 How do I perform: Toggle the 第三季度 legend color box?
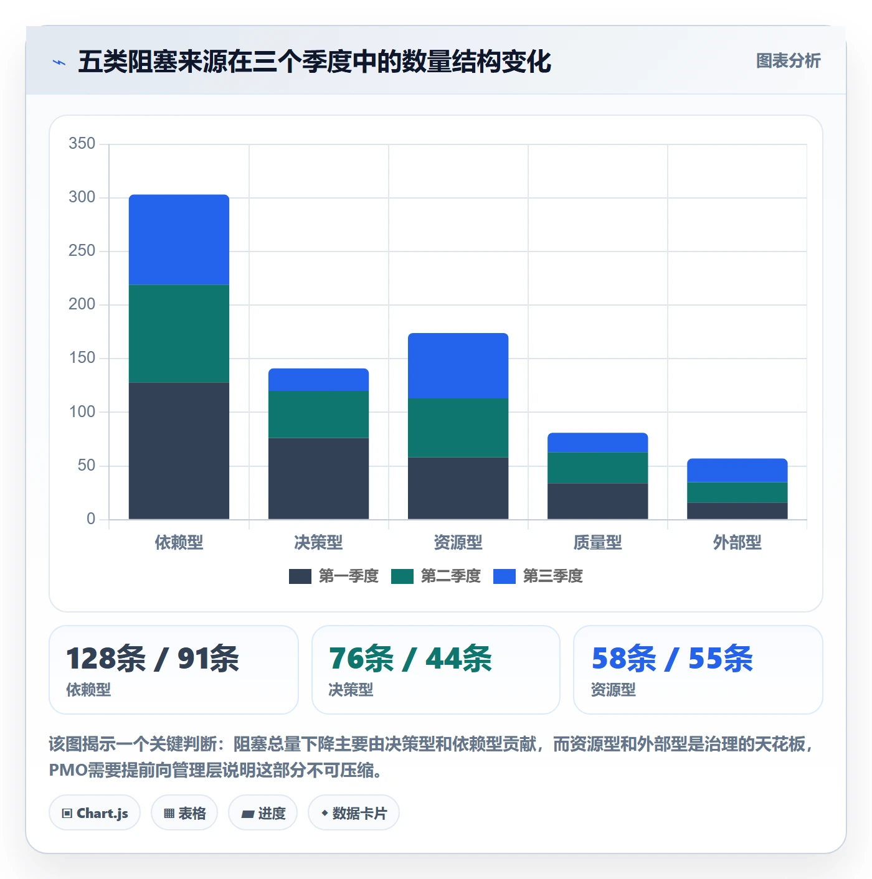[504, 576]
